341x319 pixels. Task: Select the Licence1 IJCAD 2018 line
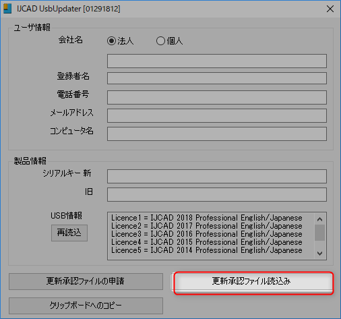(x=207, y=218)
